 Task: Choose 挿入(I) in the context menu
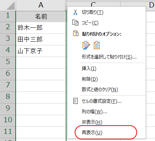pos(89,69)
